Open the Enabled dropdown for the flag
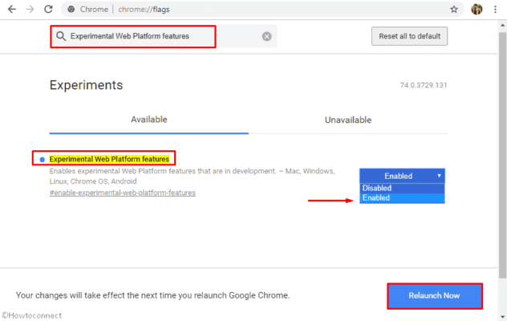Viewport: 507px width, 321px height. pos(402,176)
